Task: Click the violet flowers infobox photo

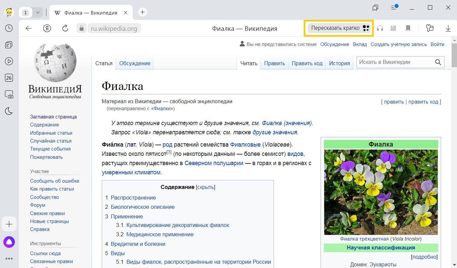Action: (x=381, y=192)
